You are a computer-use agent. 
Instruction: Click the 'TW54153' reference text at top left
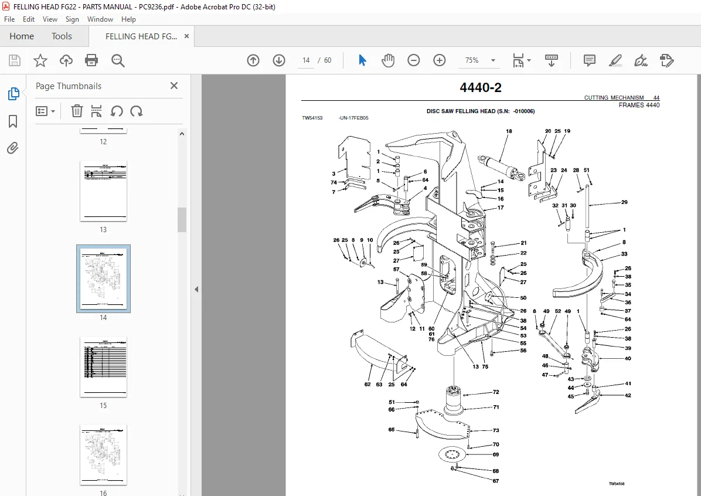tap(312, 118)
